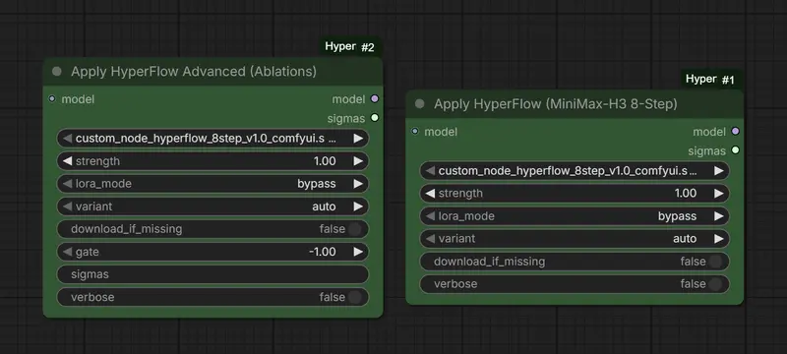Click strength 1.00 value in Advanced node

(x=325, y=161)
